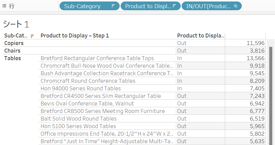
Task: Select the Product to Display pill
Action: click(x=150, y=6)
